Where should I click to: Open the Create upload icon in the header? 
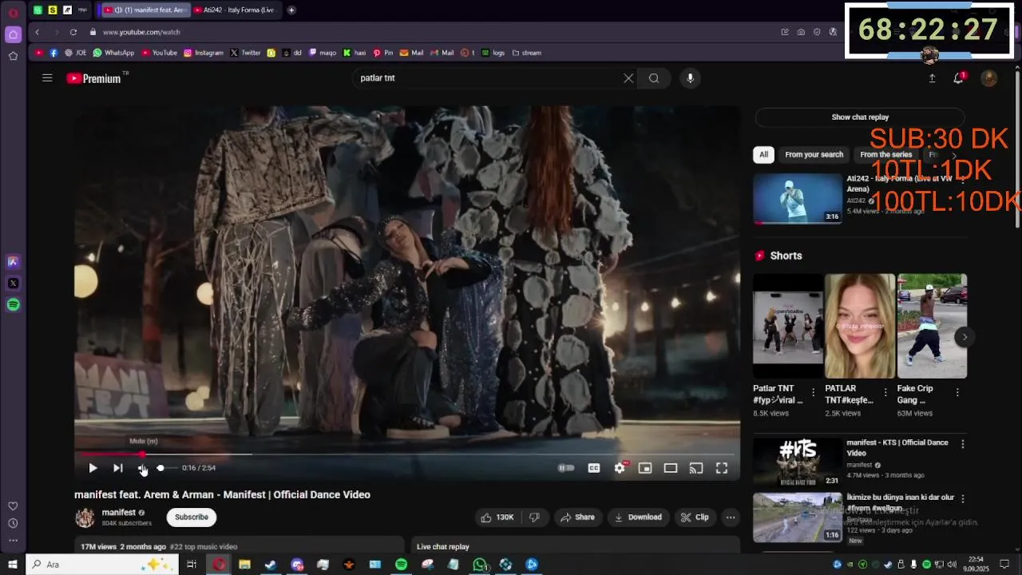tap(932, 78)
